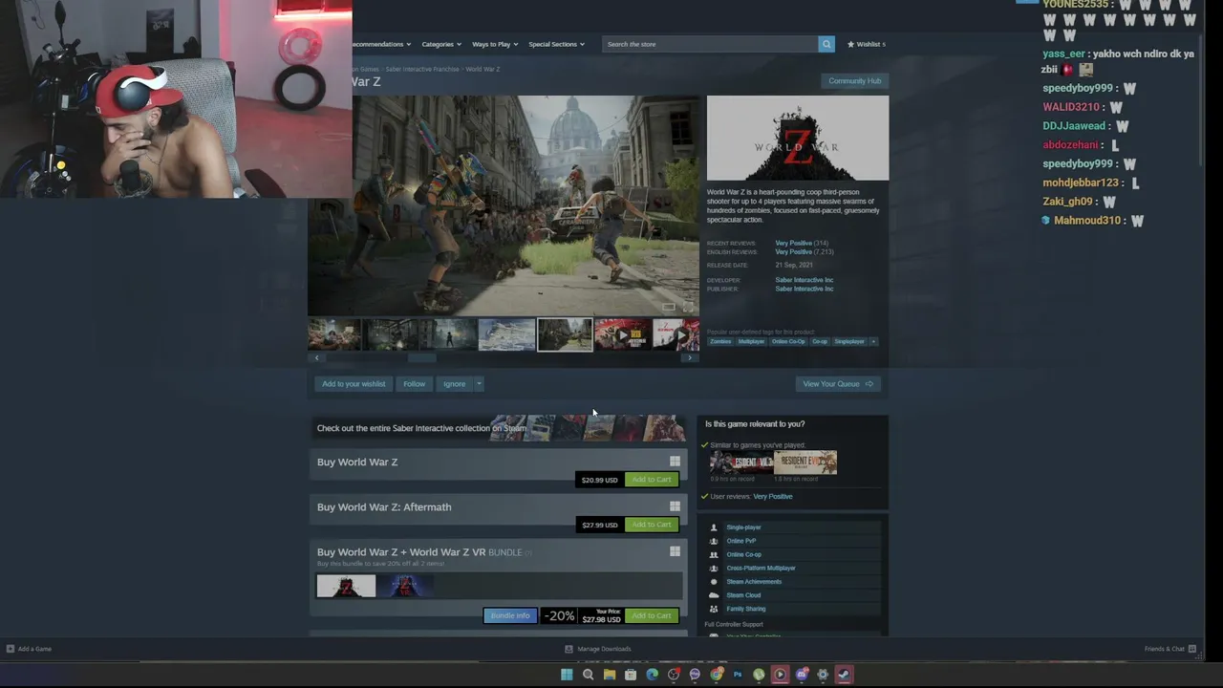Image resolution: width=1223 pixels, height=688 pixels.
Task: Open Photoshop from the taskbar
Action: (738, 675)
